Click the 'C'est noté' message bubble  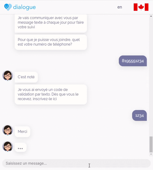[x=26, y=77]
